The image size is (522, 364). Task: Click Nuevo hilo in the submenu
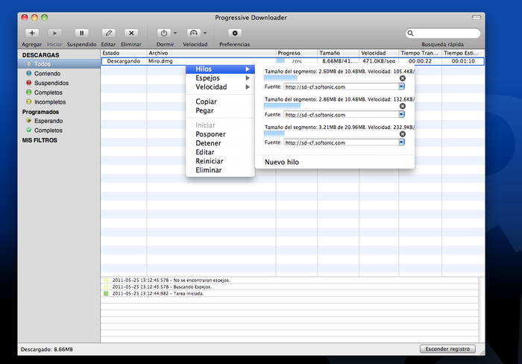click(283, 161)
